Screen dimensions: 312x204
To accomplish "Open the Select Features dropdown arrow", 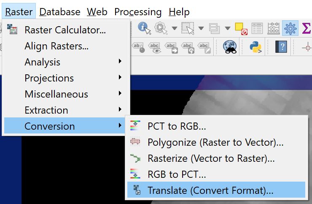I will point(201,28).
